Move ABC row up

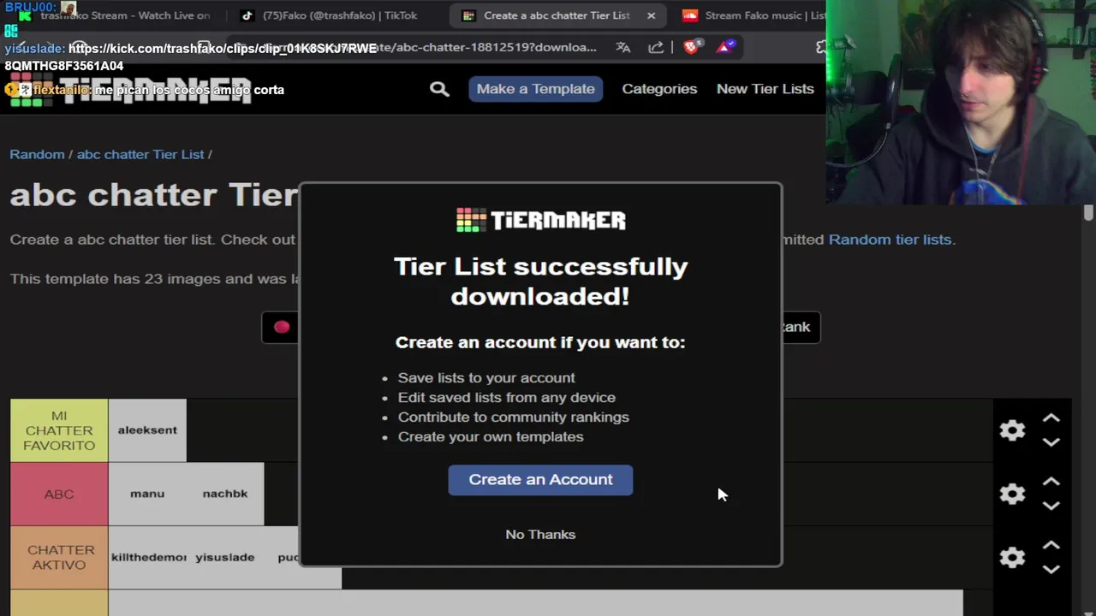click(x=1051, y=482)
